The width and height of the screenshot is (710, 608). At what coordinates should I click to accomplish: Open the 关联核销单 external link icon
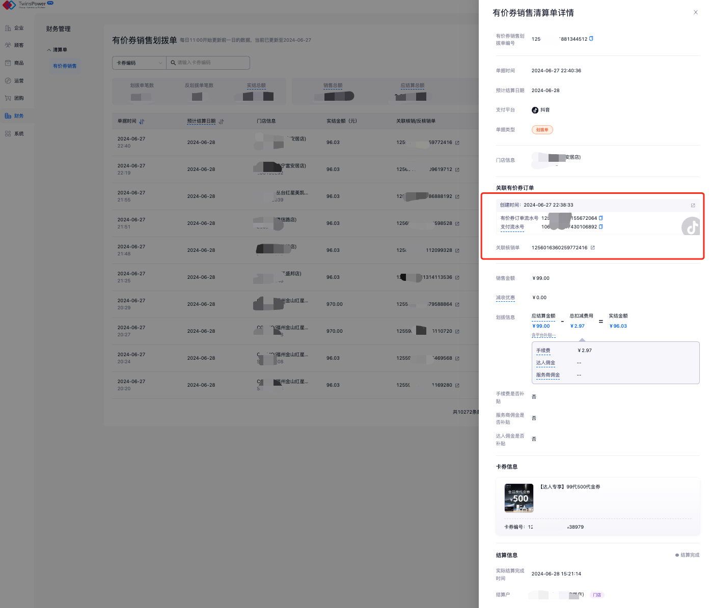tap(593, 248)
